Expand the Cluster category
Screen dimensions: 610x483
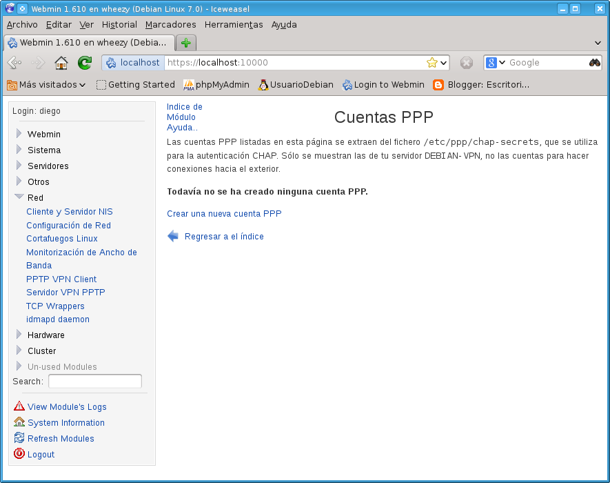click(x=19, y=351)
